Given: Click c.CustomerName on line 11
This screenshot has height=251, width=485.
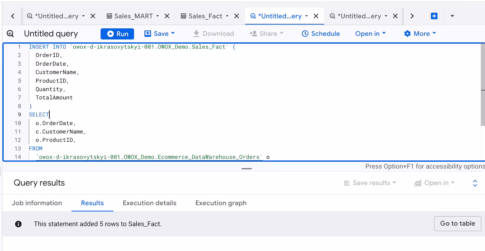Looking at the screenshot, I should [x=61, y=132].
